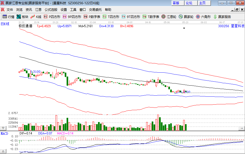Screen dimensions: 245x154
Task: Click the 极反通道 indicator name
Action: [x=25, y=26]
